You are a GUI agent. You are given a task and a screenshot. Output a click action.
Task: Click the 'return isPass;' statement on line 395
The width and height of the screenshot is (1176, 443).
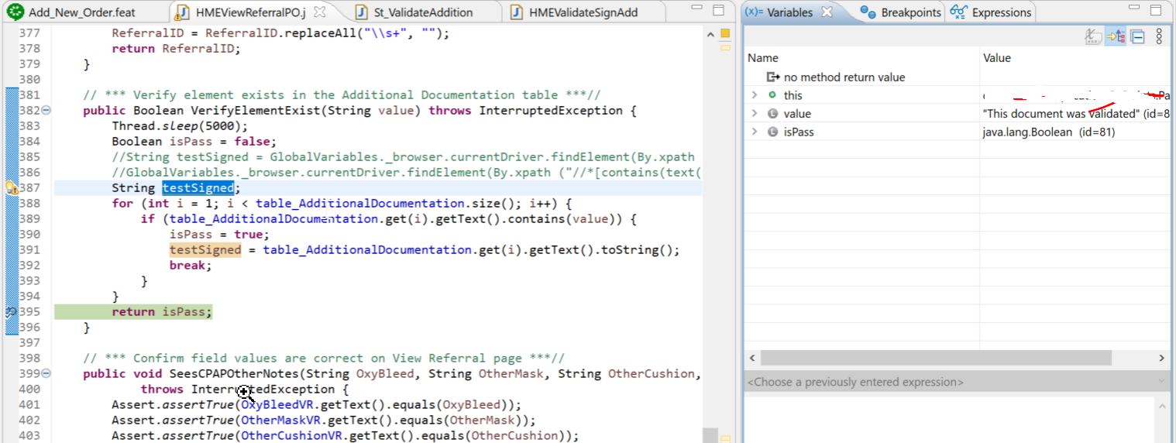[161, 312]
